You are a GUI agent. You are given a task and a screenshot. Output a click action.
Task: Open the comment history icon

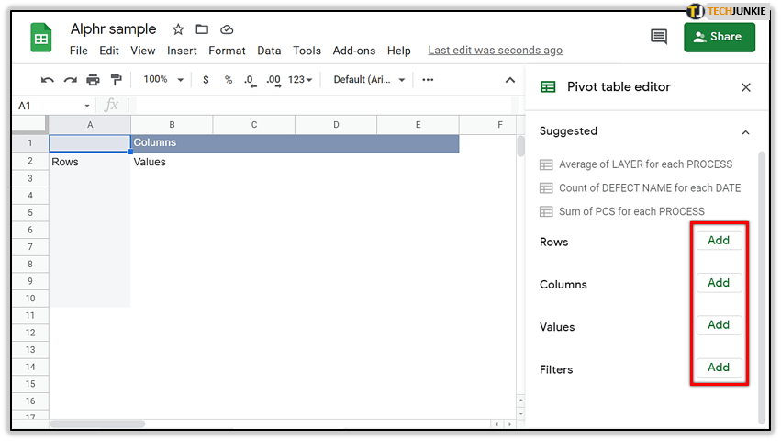(658, 37)
